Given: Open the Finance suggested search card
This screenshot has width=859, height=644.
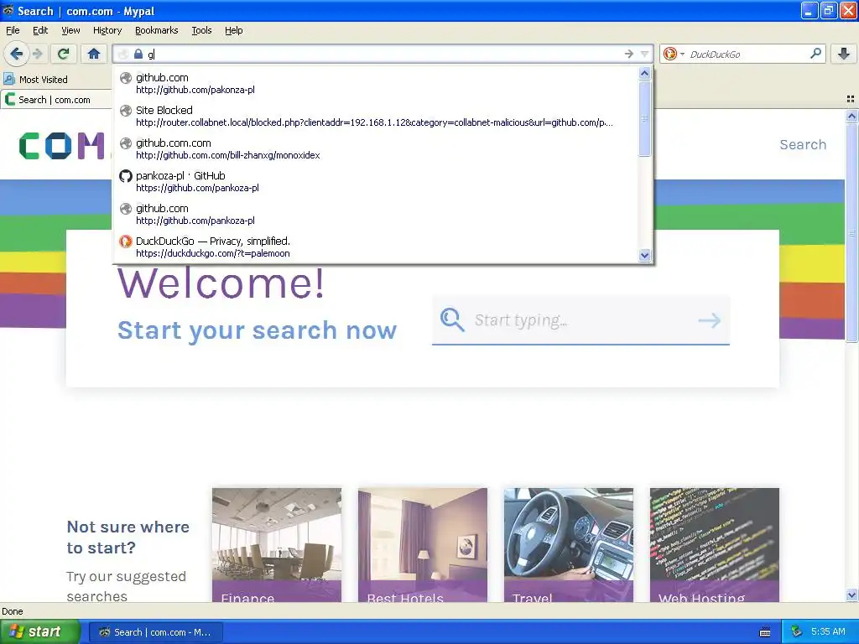Looking at the screenshot, I should point(277,545).
